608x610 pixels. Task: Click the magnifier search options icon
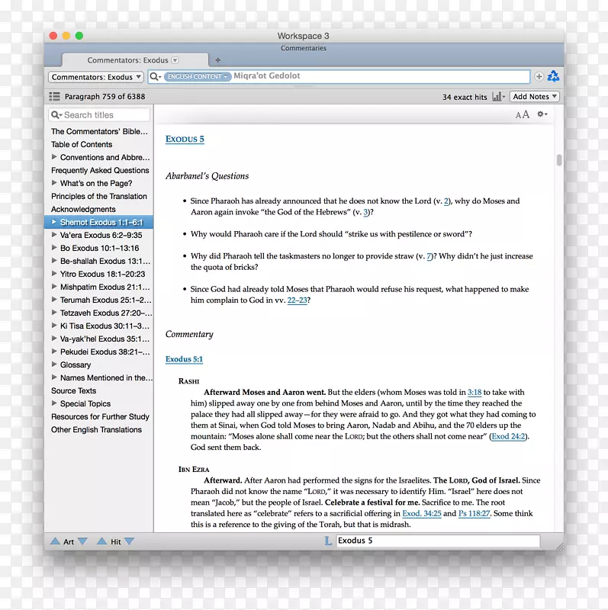pos(155,76)
